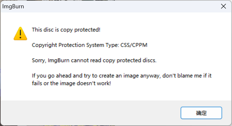Select the 'This disc is copy protected!' message
Screen dimensions: 232x126
click(66, 30)
